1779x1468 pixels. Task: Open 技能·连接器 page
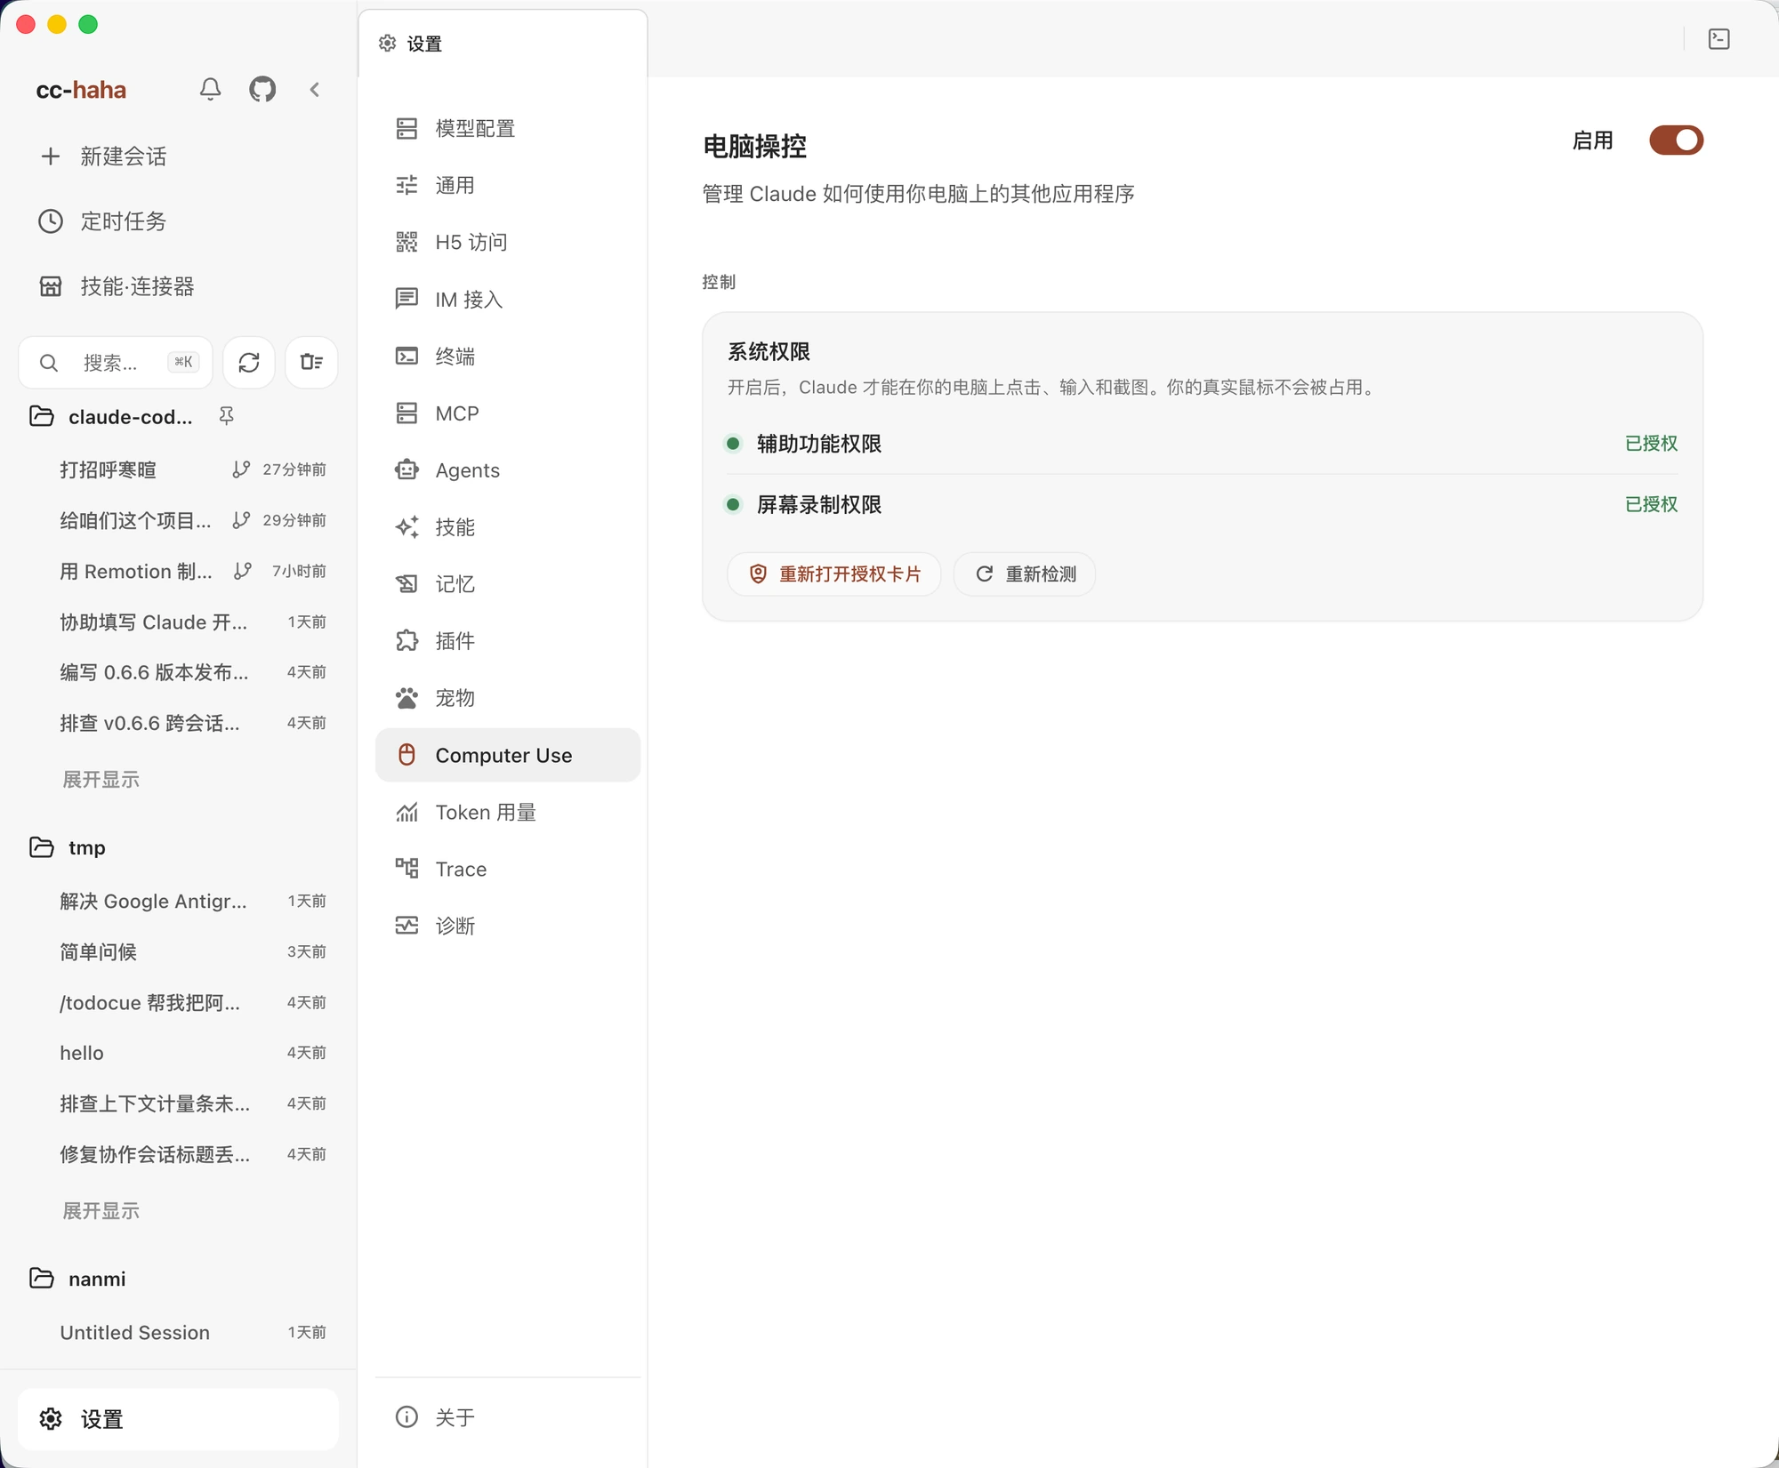(x=178, y=286)
